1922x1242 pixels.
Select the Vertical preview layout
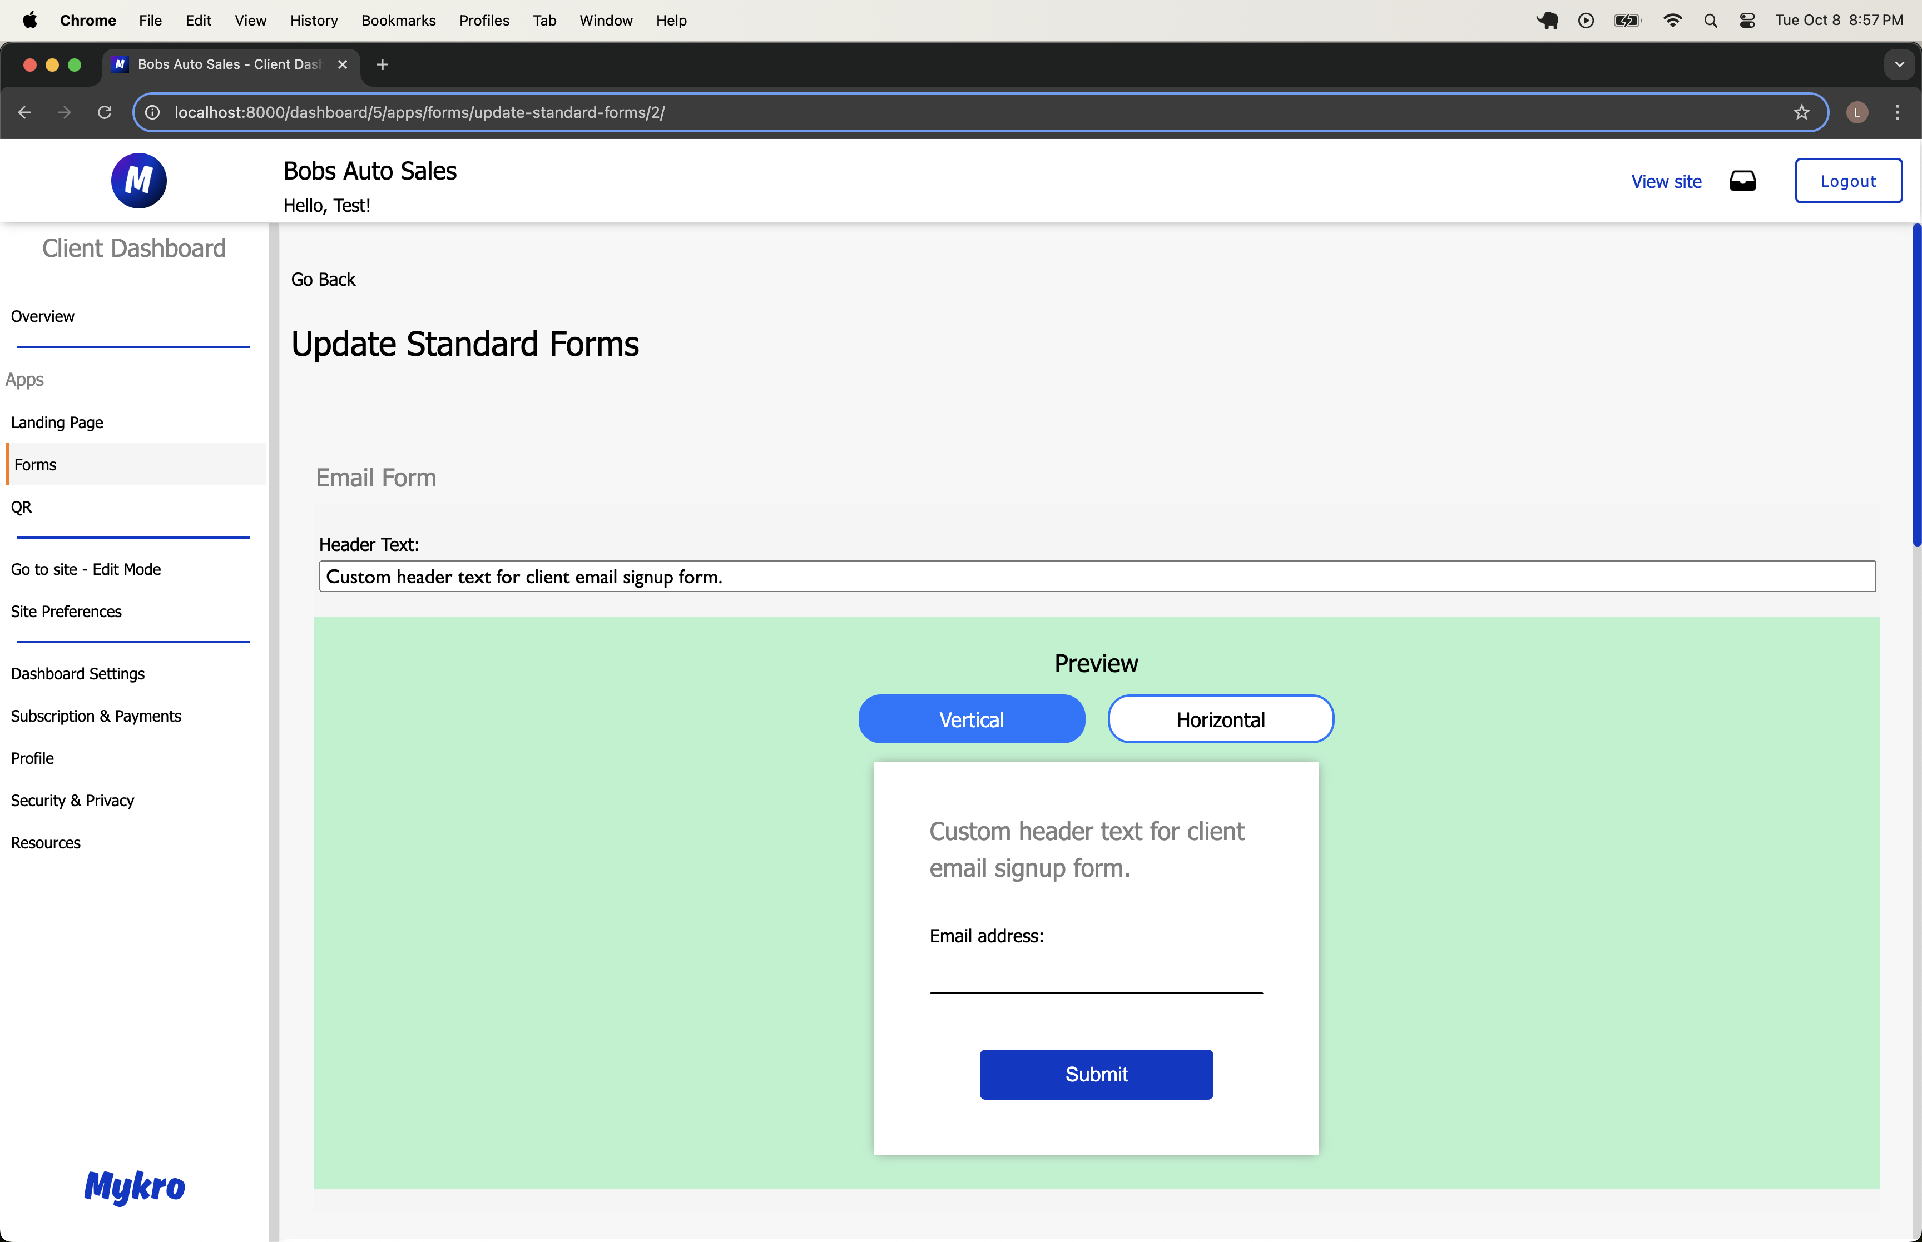click(x=971, y=719)
